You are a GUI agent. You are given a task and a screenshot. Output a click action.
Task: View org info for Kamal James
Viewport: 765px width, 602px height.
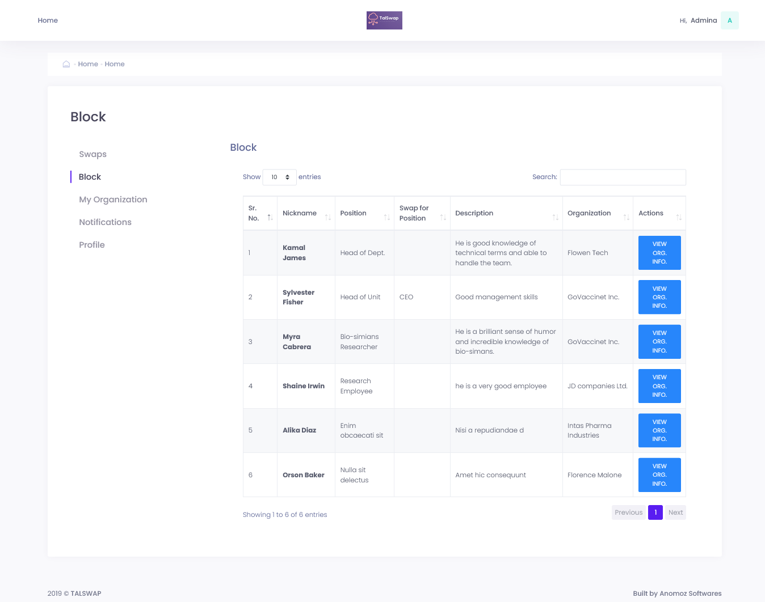coord(659,252)
